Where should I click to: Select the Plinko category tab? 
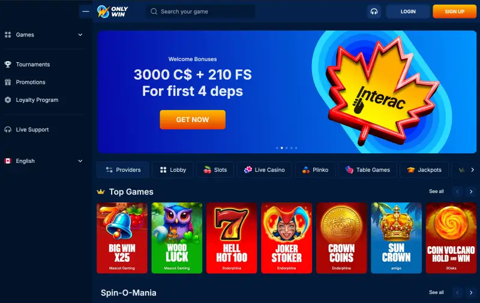pyautogui.click(x=315, y=170)
